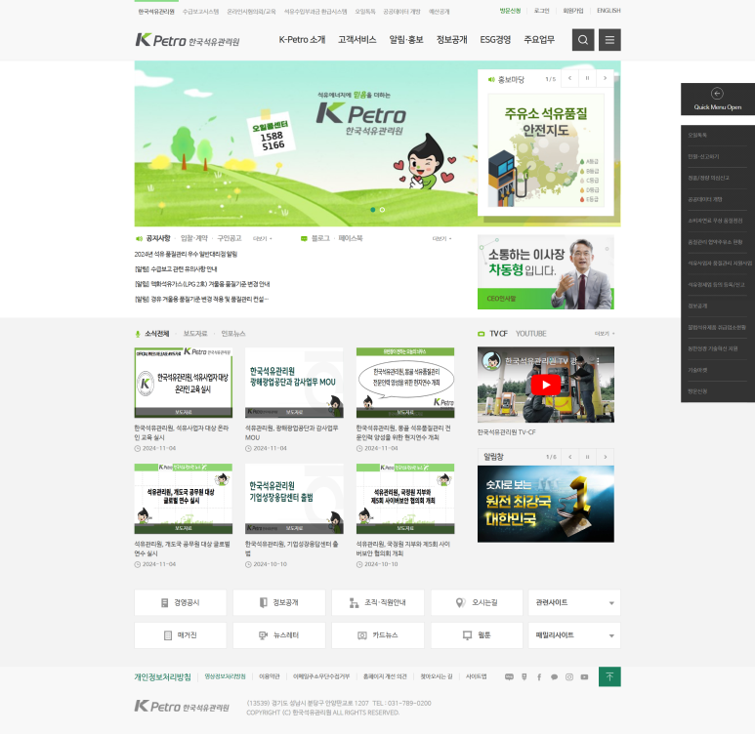The height and width of the screenshot is (734, 755).
Task: Open the CEO인사말 banner
Action: [546, 272]
